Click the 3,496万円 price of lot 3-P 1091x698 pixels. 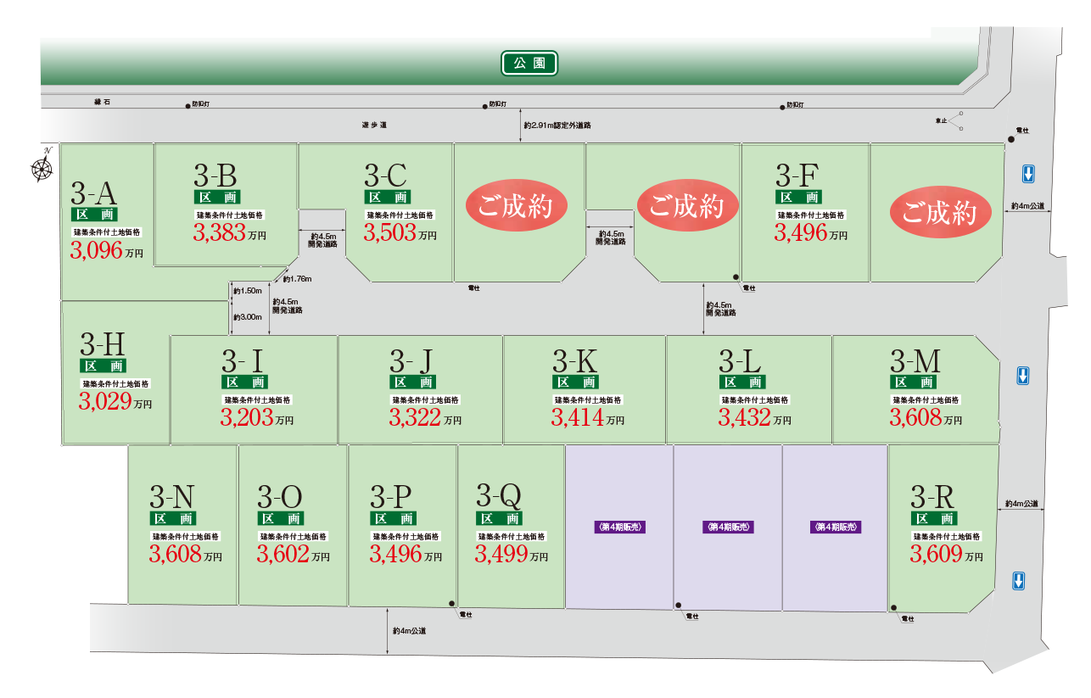point(406,554)
